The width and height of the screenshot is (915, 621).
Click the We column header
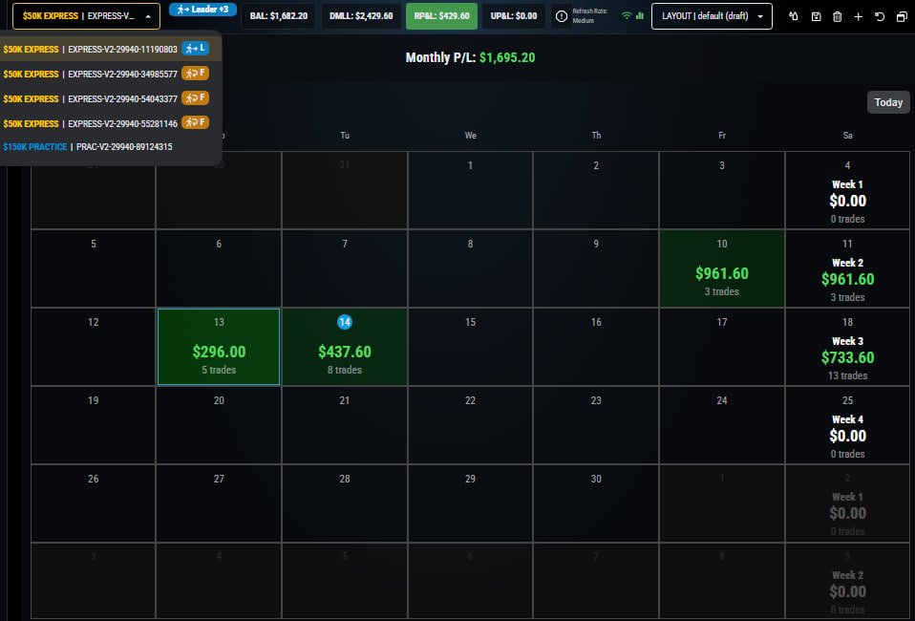[470, 136]
